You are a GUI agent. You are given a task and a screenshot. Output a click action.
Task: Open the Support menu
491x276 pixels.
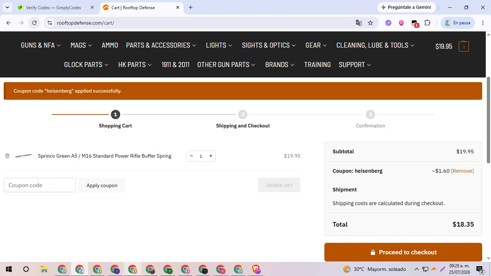point(355,65)
